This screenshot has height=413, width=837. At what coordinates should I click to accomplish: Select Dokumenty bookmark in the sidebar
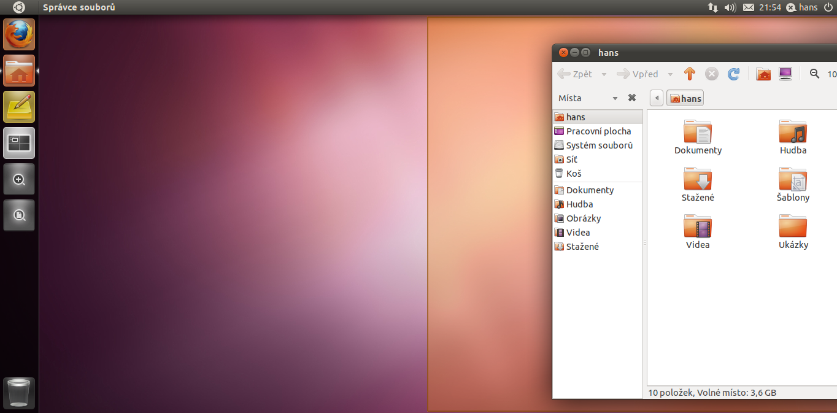tap(598, 190)
